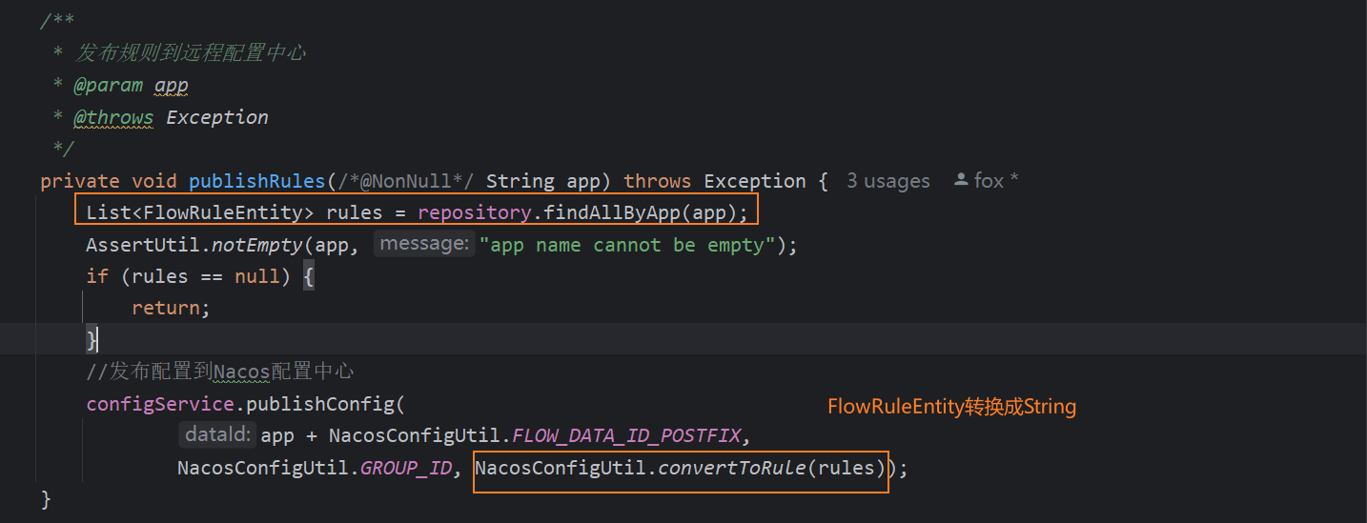Select the "repository" field reference
The image size is (1367, 523).
click(x=475, y=212)
